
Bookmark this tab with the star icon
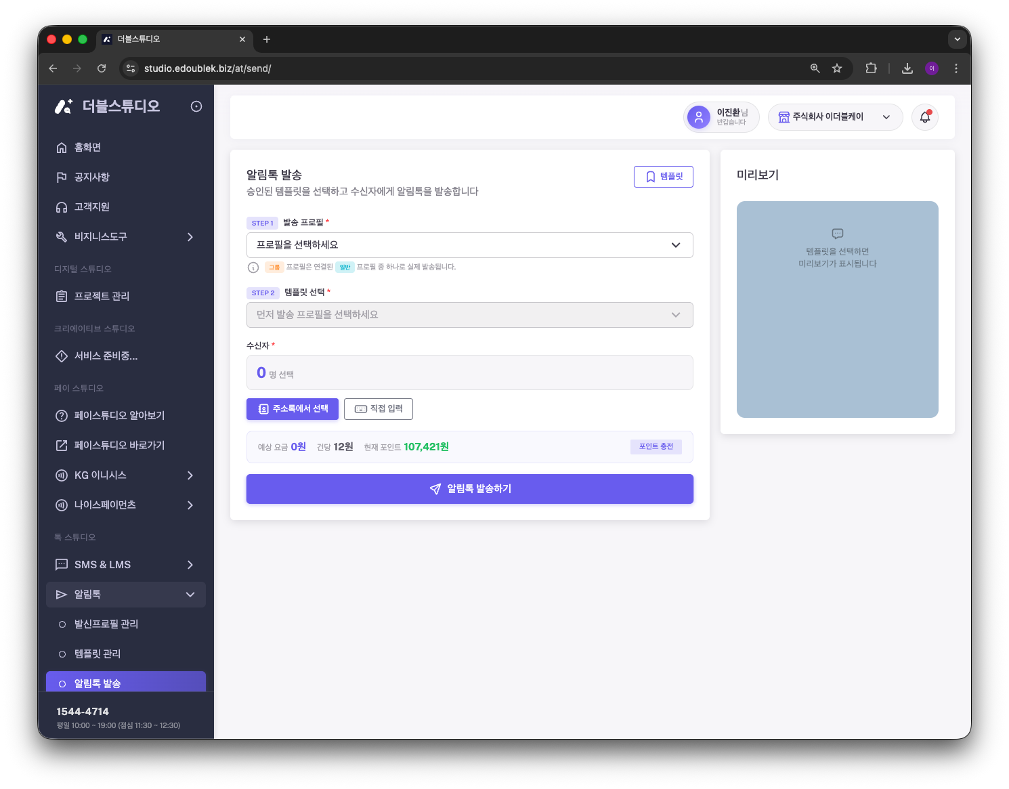click(837, 68)
